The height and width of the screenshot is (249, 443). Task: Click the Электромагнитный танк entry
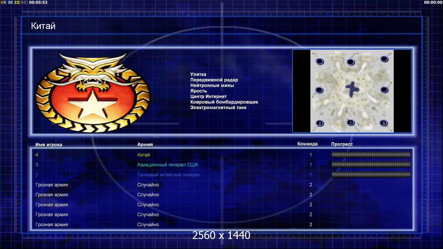(218, 107)
